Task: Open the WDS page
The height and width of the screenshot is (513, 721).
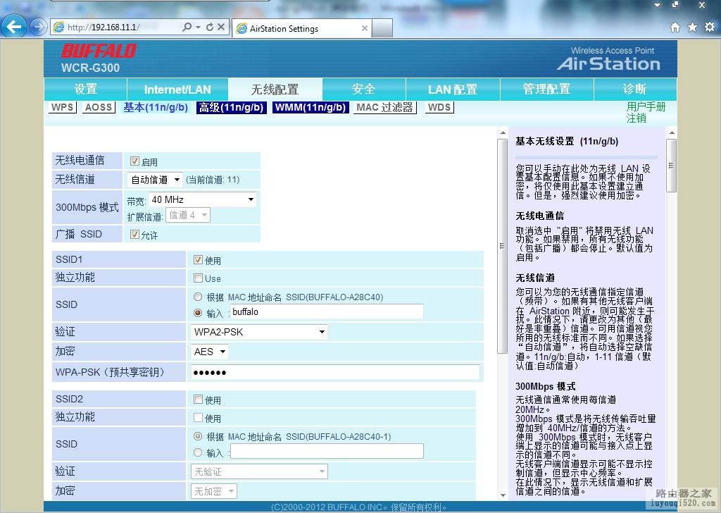Action: click(439, 107)
